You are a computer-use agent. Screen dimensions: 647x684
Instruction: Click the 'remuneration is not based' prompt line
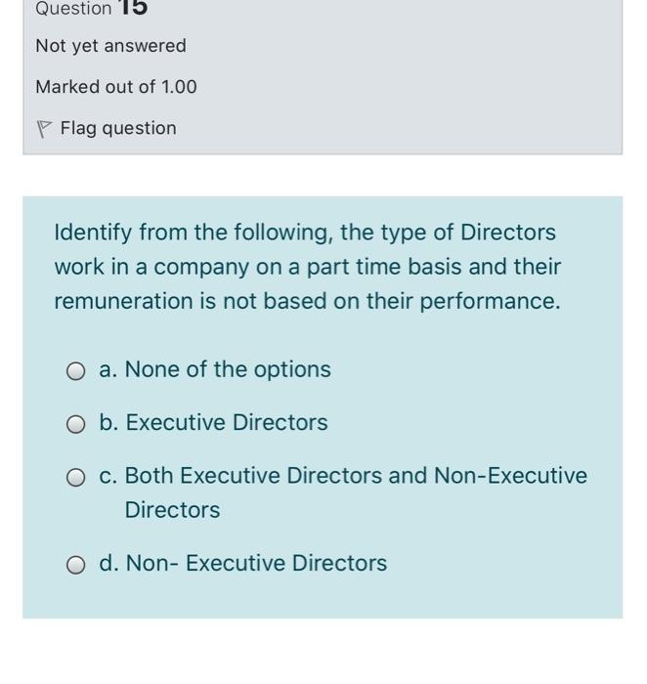(x=307, y=301)
